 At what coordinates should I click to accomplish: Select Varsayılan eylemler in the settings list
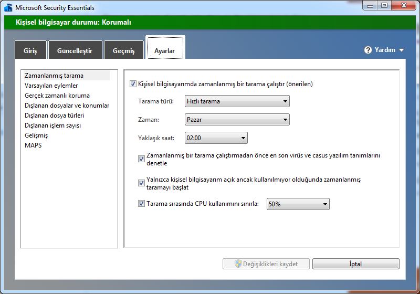coord(51,86)
